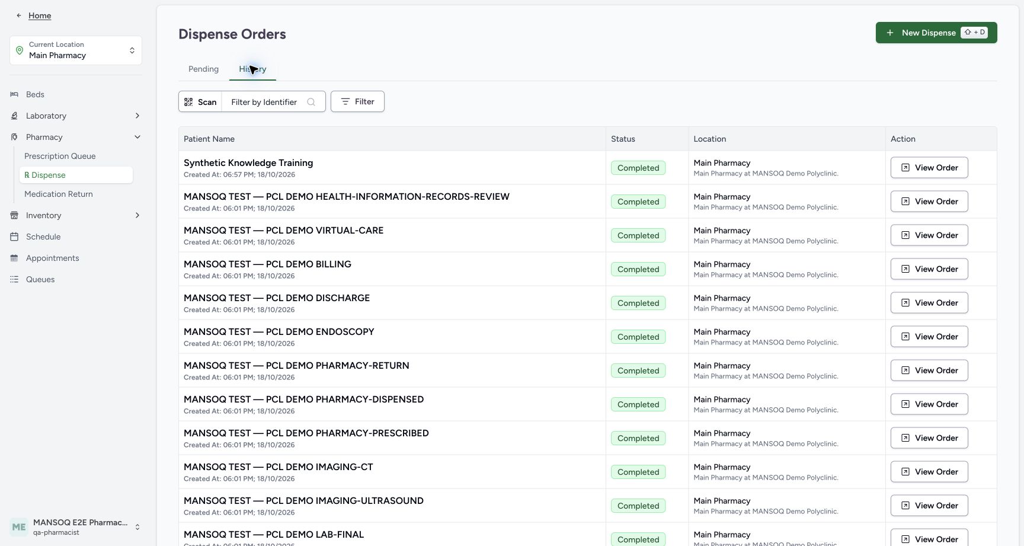Screen dimensions: 1024x546
Task: Open the Filter options button
Action: [357, 101]
